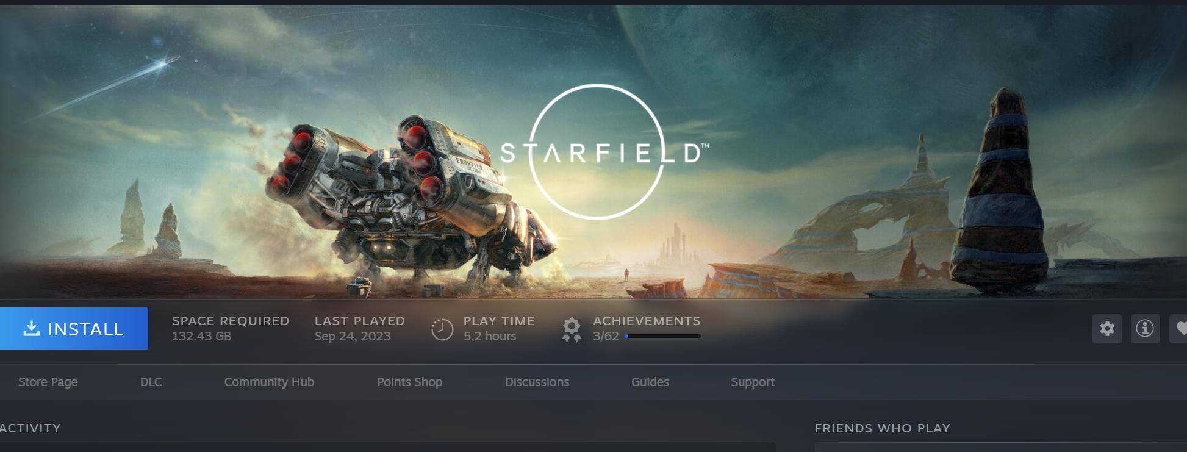1187x452 pixels.
Task: Click the ACHIEVEMENTS 3/62 label
Action: (x=647, y=328)
